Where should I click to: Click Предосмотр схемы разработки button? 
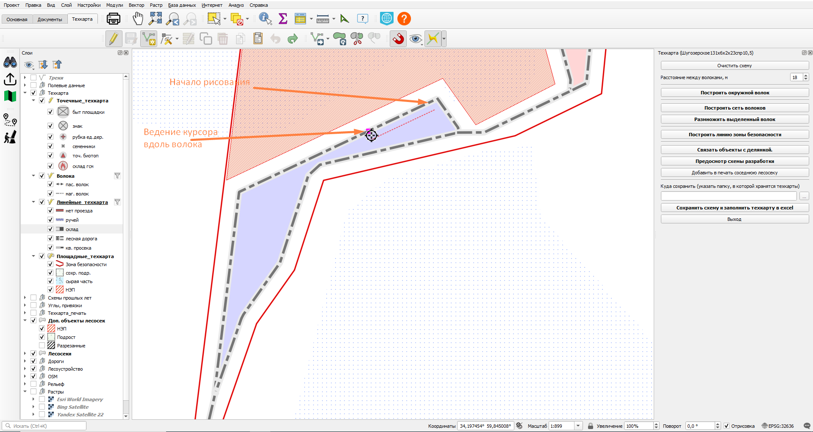(735, 161)
